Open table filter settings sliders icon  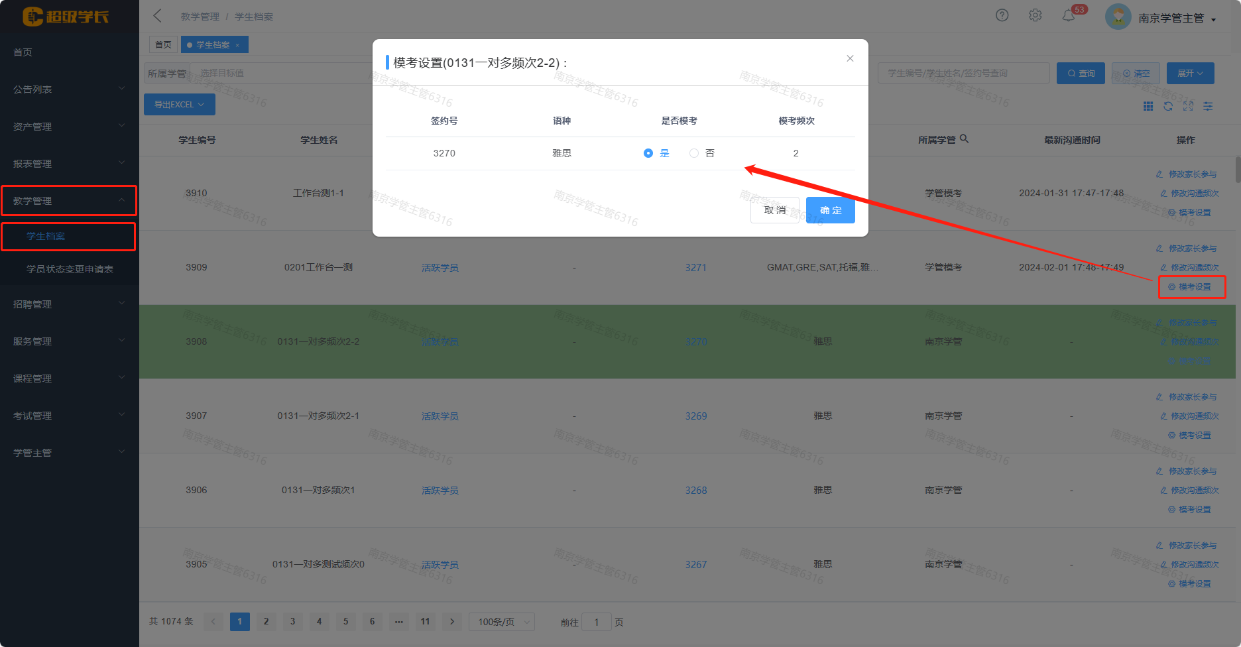[1208, 106]
